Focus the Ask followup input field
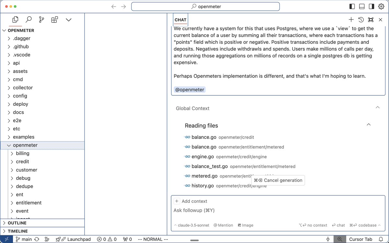The height and width of the screenshot is (243, 389). [x=278, y=210]
